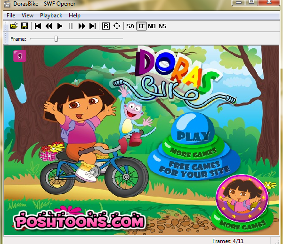Click the pink S icon in game corner

(20, 56)
